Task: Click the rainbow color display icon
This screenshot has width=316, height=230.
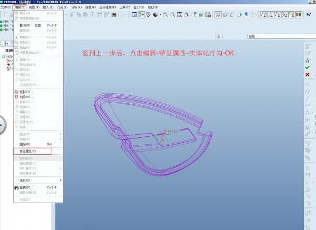Action: click(x=299, y=15)
